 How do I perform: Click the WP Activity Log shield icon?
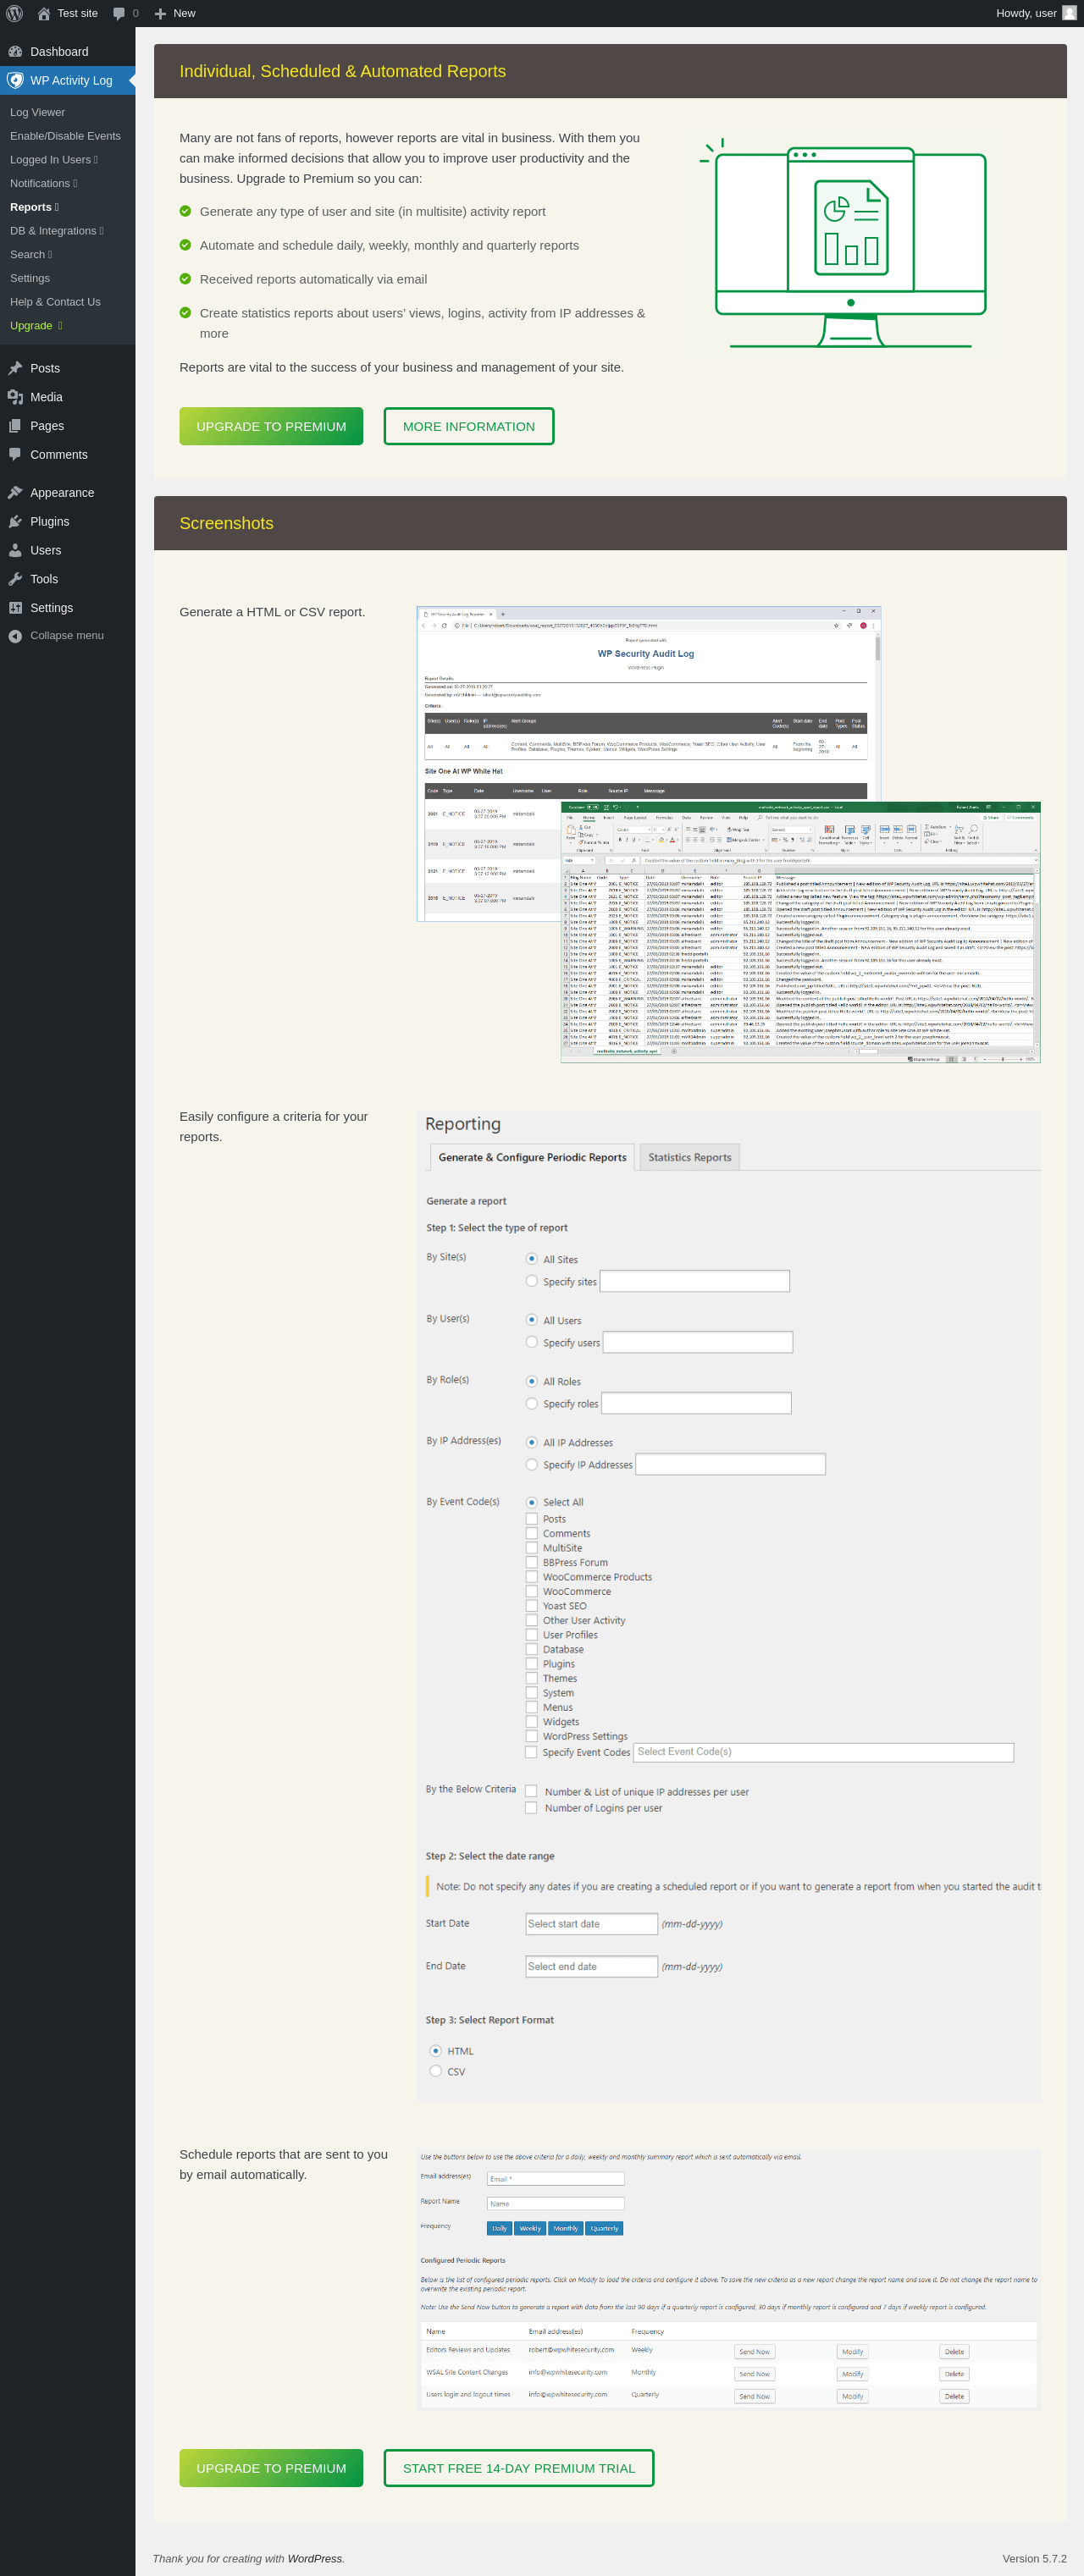(x=15, y=81)
